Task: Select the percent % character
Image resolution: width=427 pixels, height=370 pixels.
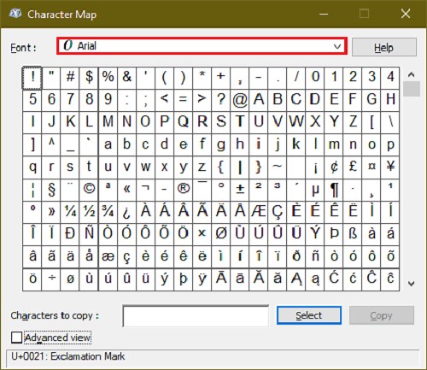Action: [108, 78]
